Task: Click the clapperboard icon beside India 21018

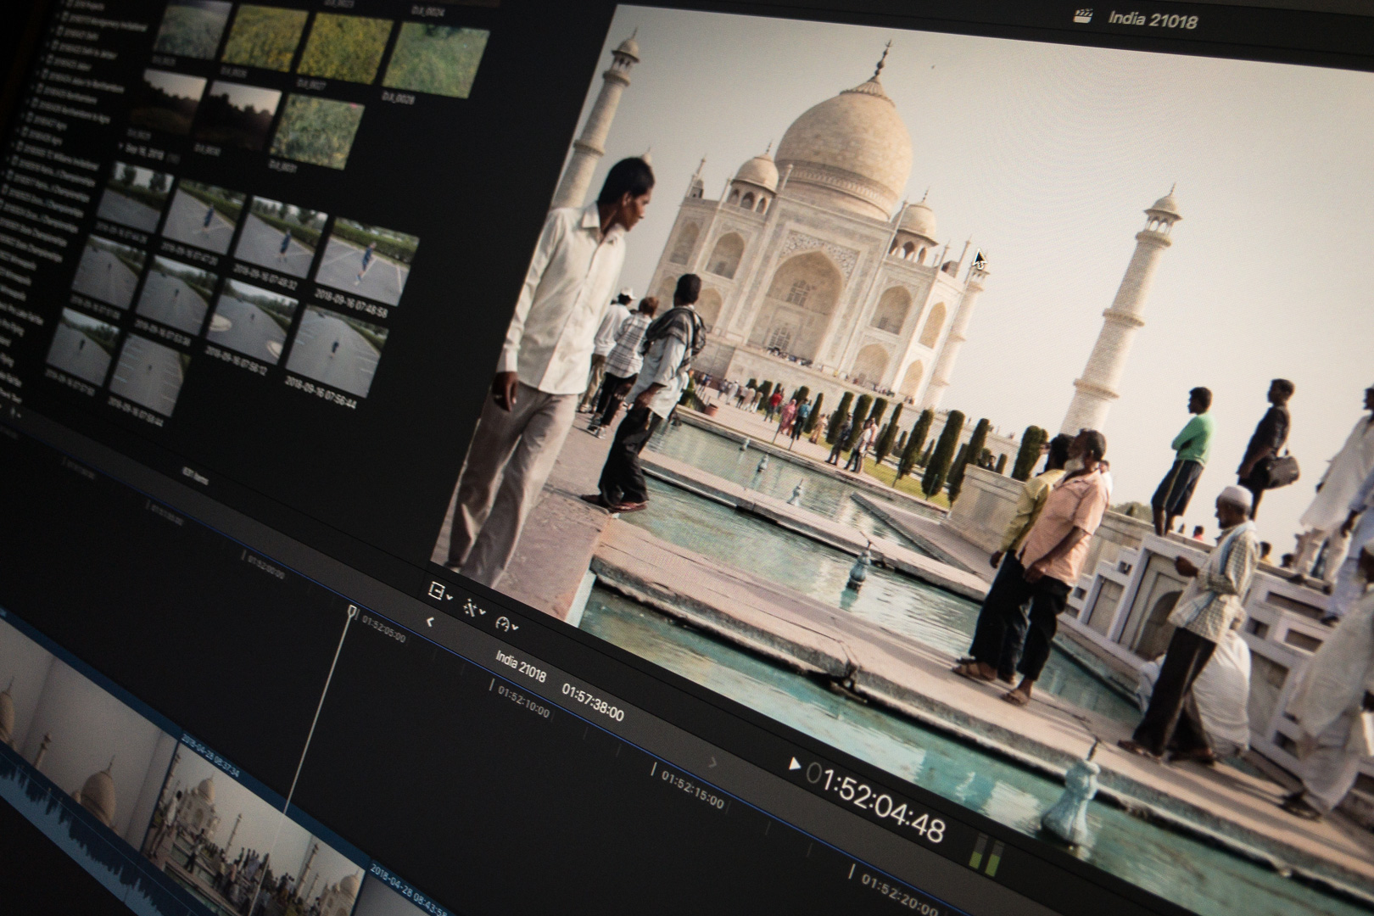Action: [1081, 15]
